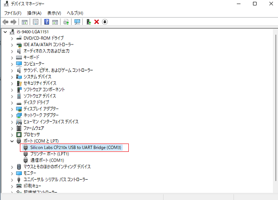Click the red X Uninstall device icon
This screenshot has width=278, height=200.
pos(96,22)
